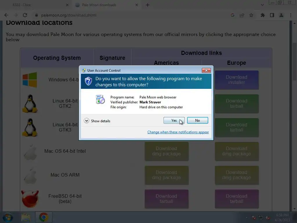Screen dimensions: 297x223
Task: Close the Cbox tab
Action: tap(67, 5)
